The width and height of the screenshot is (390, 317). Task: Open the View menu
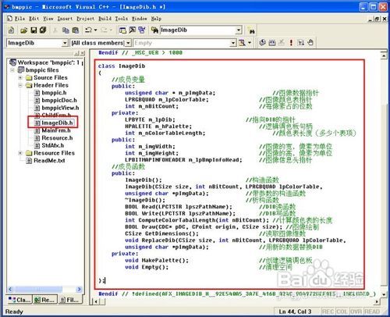[x=48, y=19]
